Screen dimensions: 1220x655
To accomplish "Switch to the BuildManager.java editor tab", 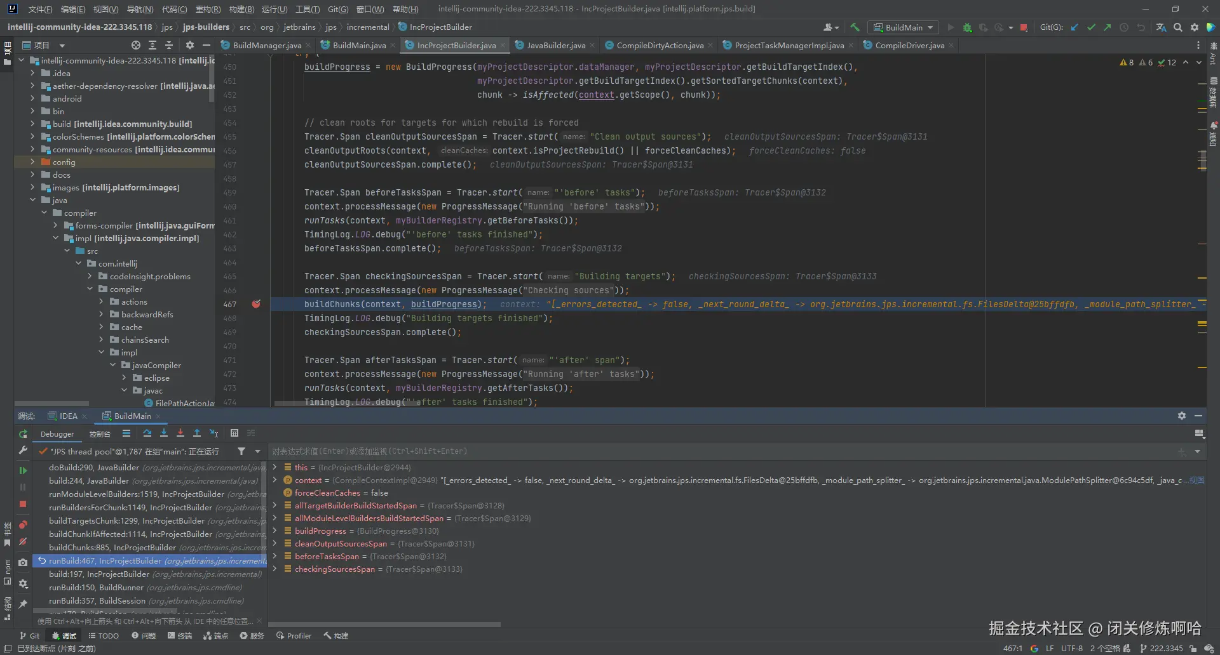I will [x=266, y=45].
